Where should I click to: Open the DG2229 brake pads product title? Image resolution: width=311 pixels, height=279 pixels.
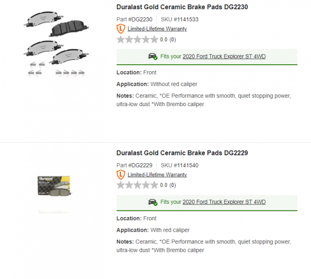pyautogui.click(x=182, y=153)
